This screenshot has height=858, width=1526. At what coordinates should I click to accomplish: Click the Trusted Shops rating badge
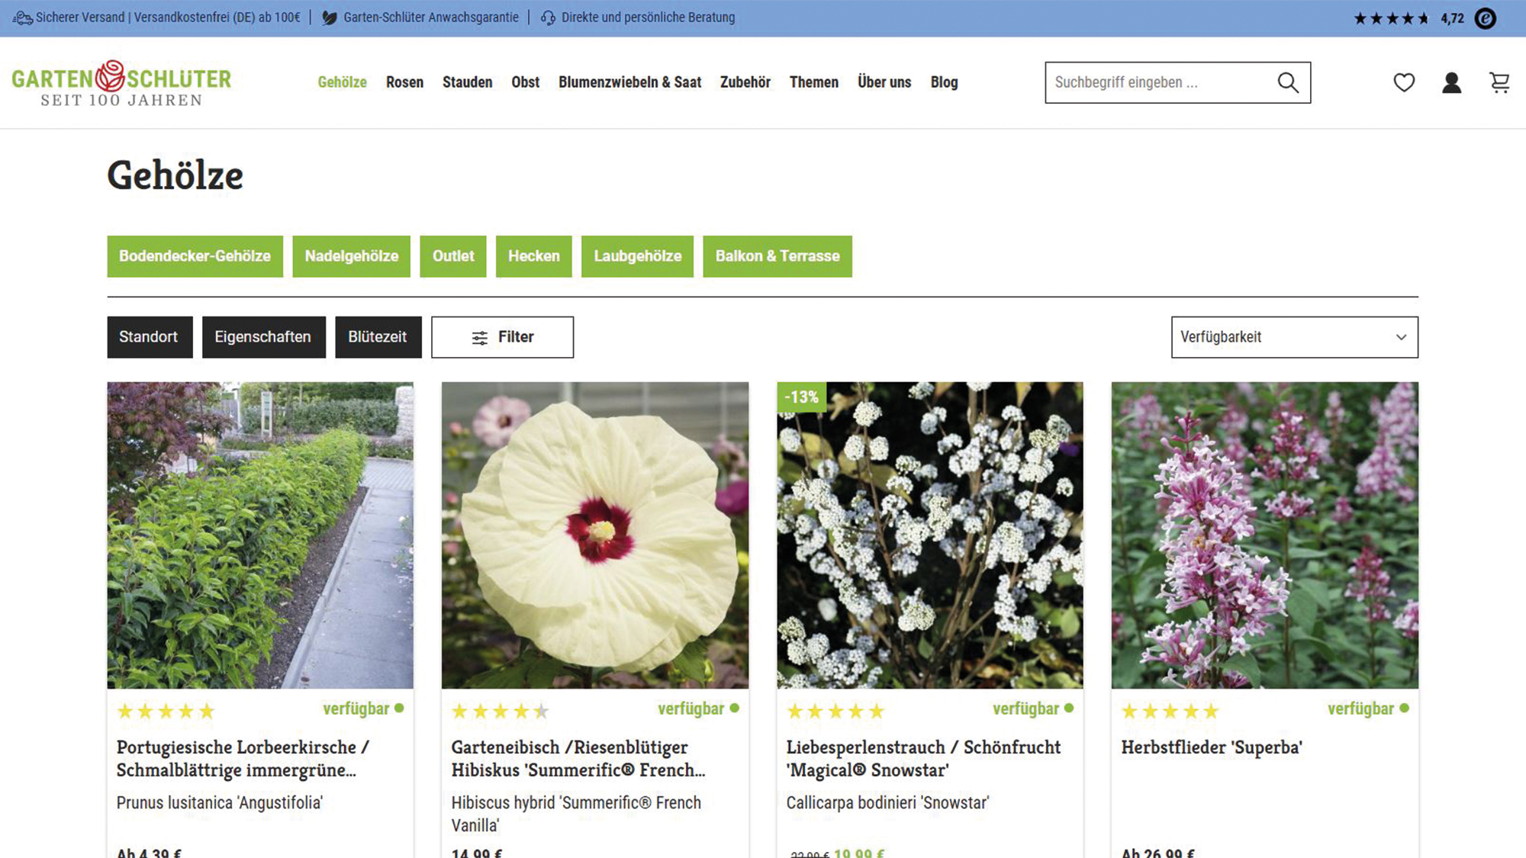[x=1485, y=18]
